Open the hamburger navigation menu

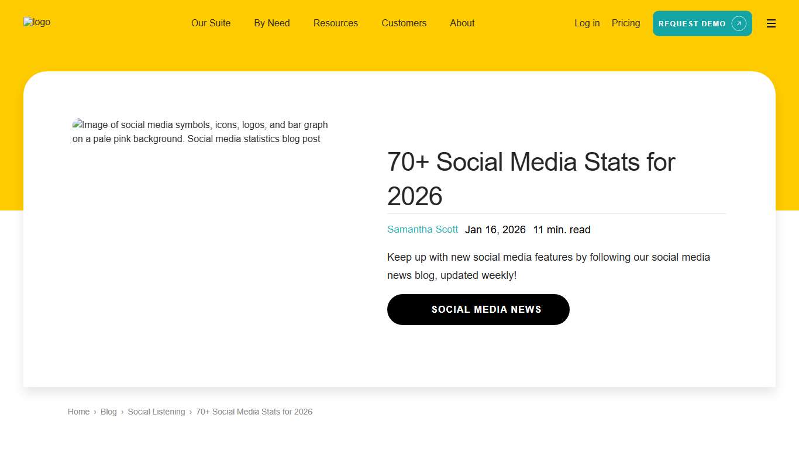(771, 23)
